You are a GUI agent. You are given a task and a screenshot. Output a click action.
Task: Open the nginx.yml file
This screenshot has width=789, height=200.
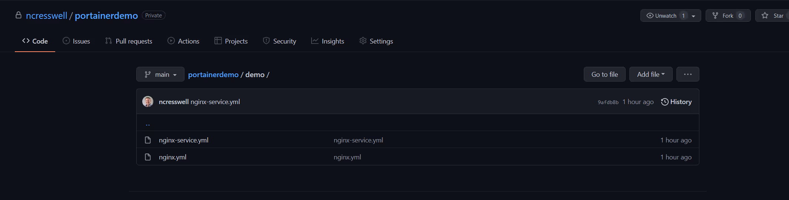[x=173, y=157]
